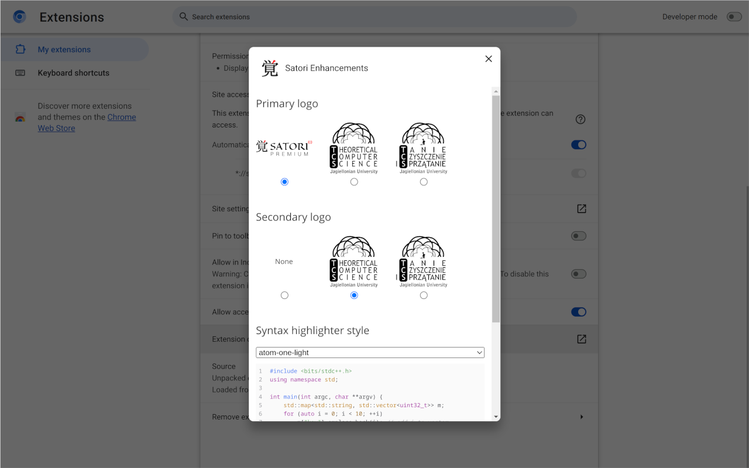Click the Secondary logo heading
This screenshot has width=749, height=468.
click(x=293, y=217)
